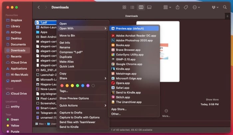This screenshot has height=135, width=233.
Task: Open with Preview.app (default)
Action: 134,29
